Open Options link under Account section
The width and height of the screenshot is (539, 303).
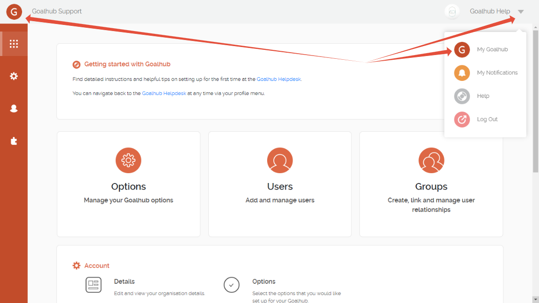tap(264, 281)
